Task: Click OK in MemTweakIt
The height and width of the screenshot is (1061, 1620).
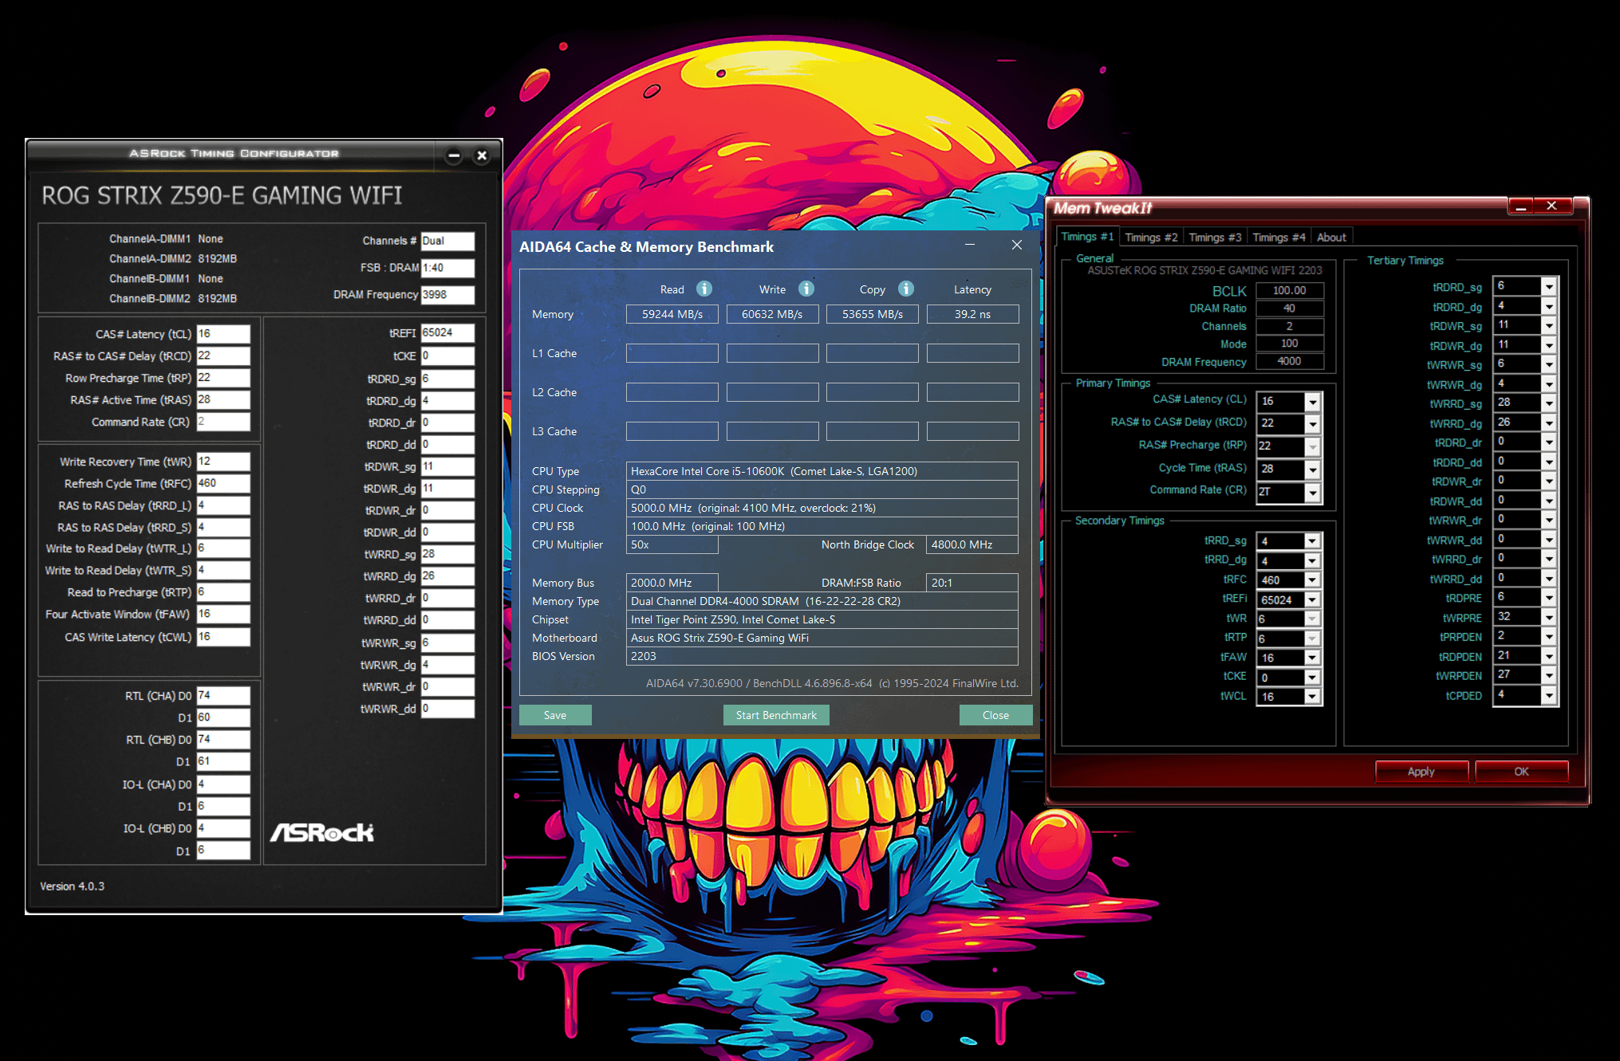Action: (1521, 772)
